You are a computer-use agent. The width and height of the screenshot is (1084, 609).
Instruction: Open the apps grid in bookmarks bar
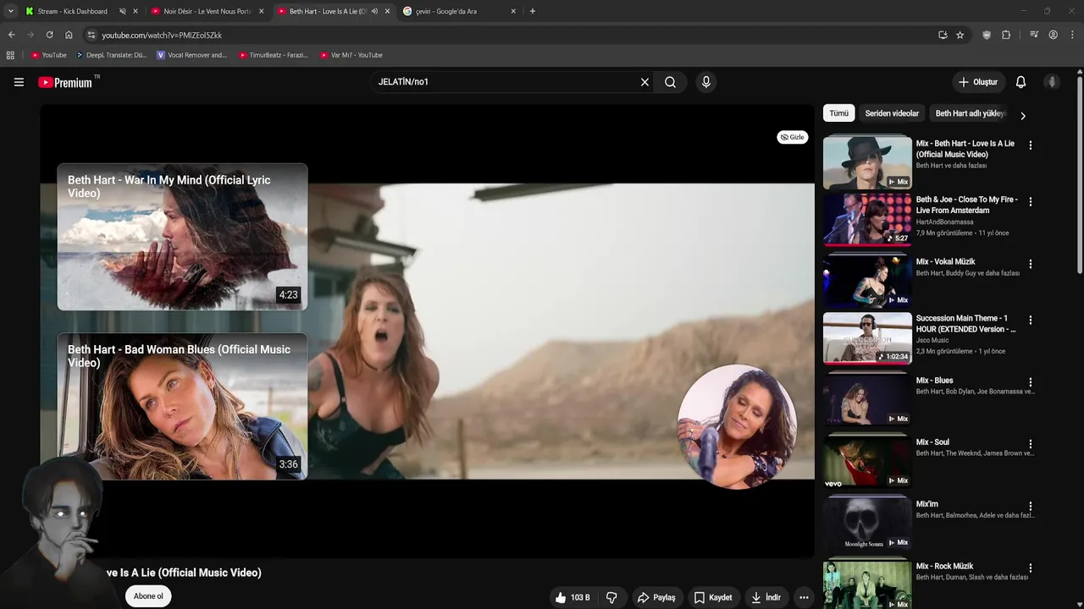click(x=10, y=55)
